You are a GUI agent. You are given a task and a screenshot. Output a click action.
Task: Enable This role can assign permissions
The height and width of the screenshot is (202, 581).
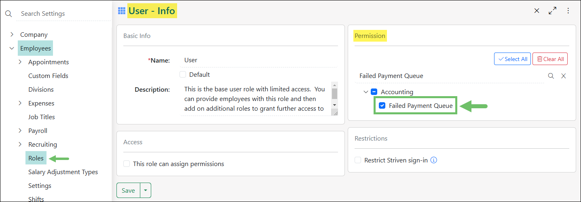coord(127,164)
